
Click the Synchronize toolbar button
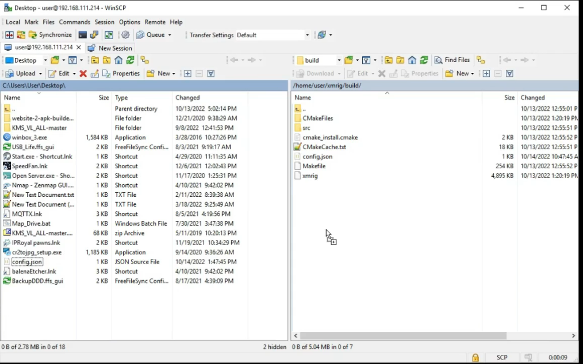50,35
